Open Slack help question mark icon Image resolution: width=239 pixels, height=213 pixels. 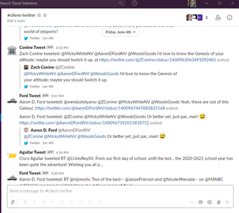(x=134, y=3)
